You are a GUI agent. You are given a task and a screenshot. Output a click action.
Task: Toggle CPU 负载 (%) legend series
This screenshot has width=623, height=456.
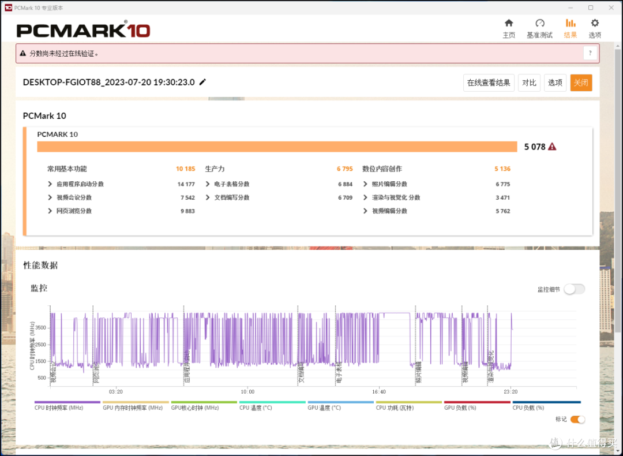tap(547, 406)
